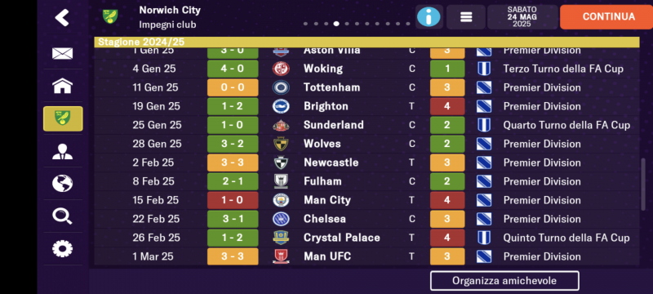653x294 pixels.
Task: Go to the home screen icon
Action: (63, 86)
